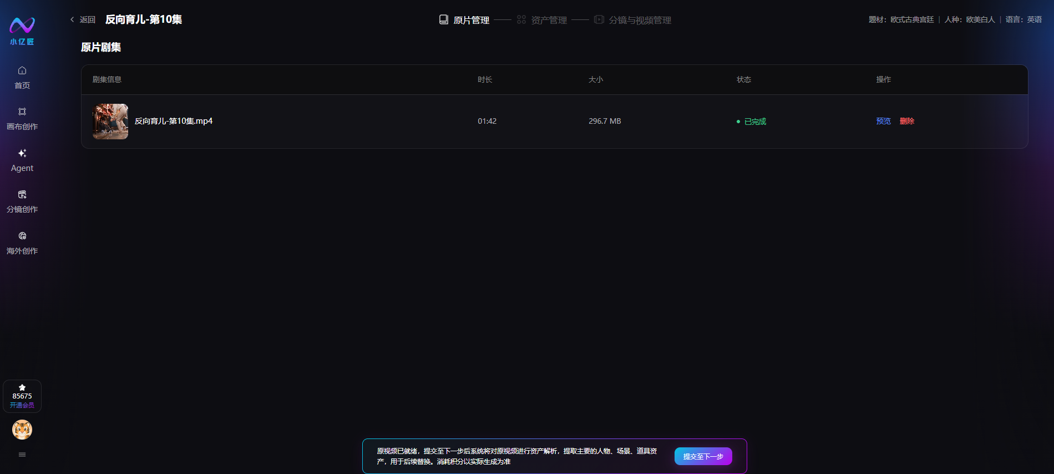Click the 已完成 status indicator
The width and height of the screenshot is (1054, 474).
(x=751, y=122)
